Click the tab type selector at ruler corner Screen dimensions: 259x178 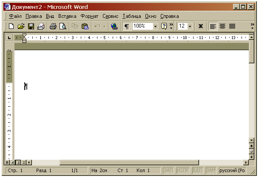(9, 38)
